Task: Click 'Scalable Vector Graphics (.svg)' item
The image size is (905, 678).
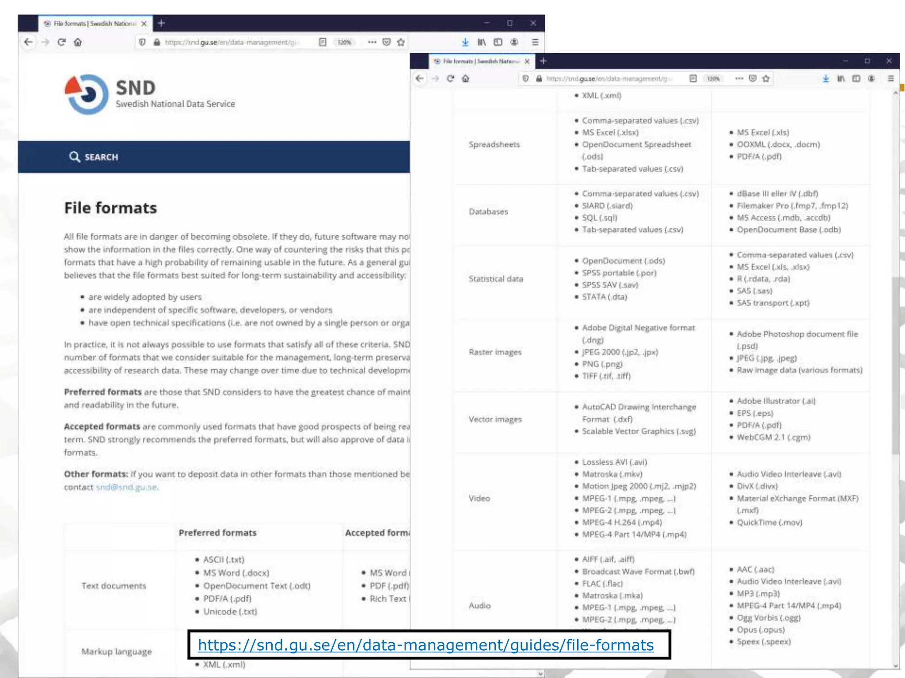Action: pos(639,431)
